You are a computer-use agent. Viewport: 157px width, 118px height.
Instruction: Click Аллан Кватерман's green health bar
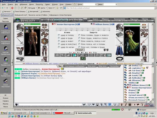point(32,24)
